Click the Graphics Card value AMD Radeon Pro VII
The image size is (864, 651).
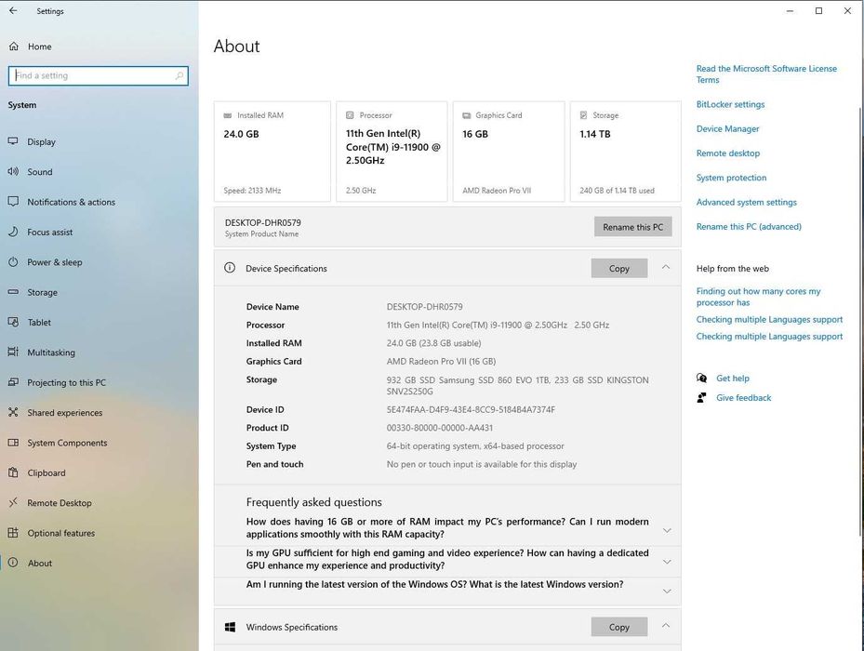point(441,361)
